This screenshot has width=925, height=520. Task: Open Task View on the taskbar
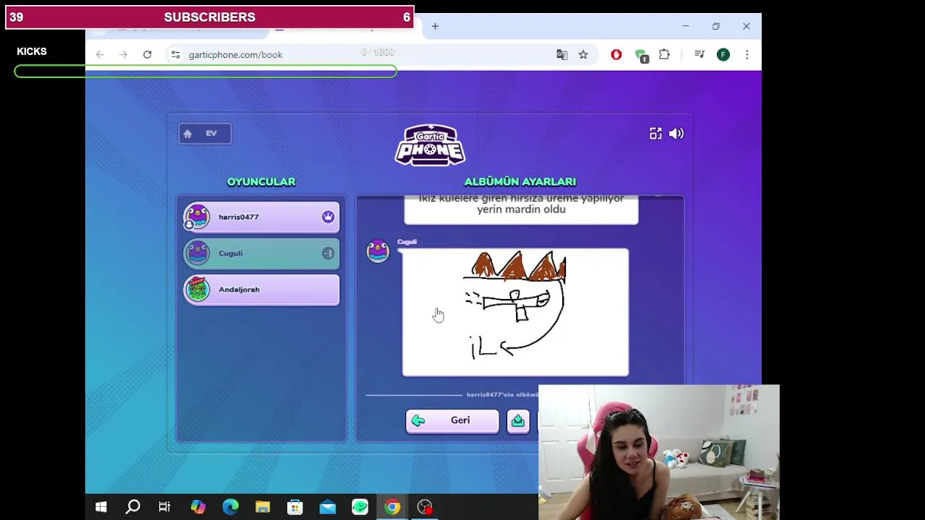click(165, 507)
